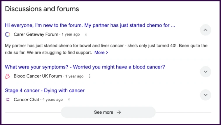
Task: Collapse the Carer Gateway Forum result
Action: click(206, 30)
